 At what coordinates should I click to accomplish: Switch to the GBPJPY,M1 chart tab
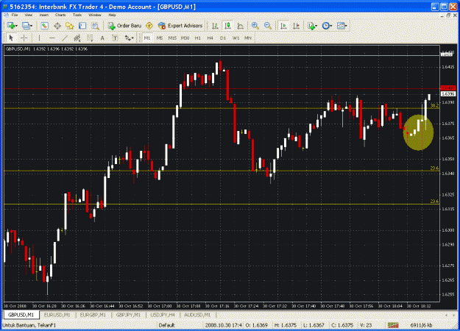tap(128, 315)
